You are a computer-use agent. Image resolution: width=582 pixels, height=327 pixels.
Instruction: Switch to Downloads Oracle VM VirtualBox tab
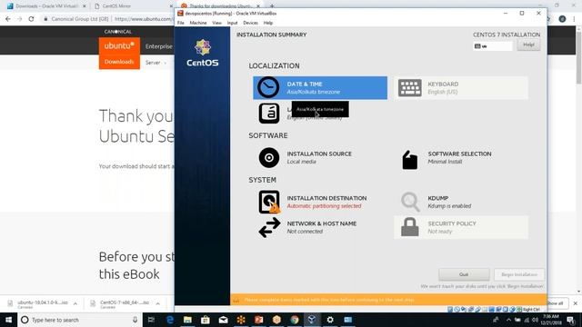(x=46, y=6)
